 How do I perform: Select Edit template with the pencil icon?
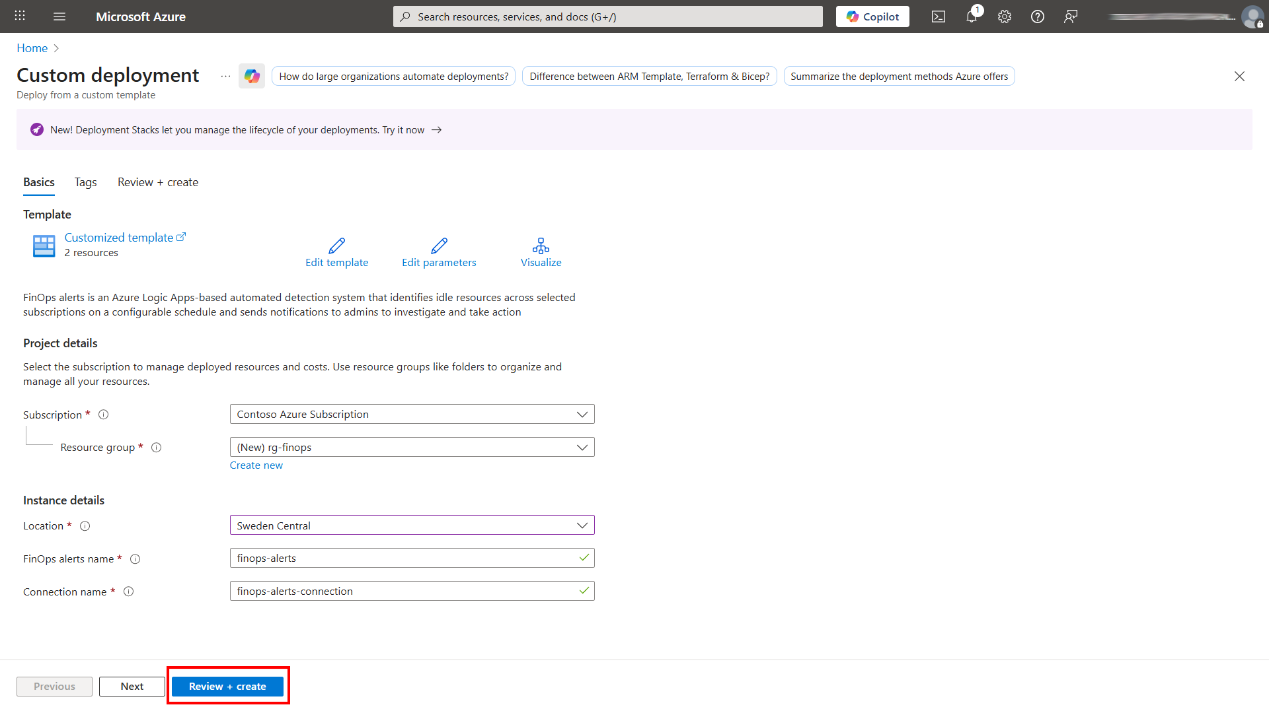click(336, 252)
